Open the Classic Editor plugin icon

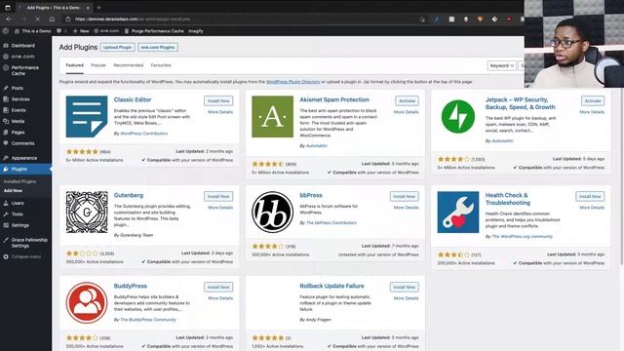[x=87, y=117]
